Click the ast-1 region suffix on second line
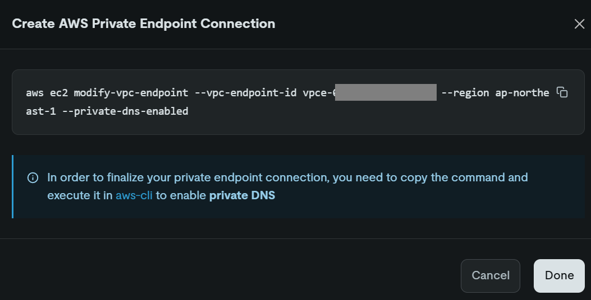The image size is (591, 300). pos(41,111)
